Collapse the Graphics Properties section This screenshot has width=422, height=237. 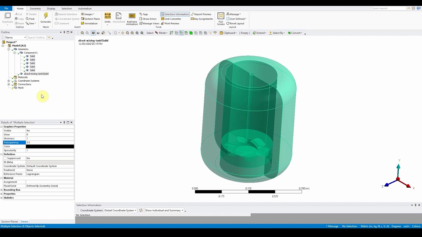coord(2,127)
